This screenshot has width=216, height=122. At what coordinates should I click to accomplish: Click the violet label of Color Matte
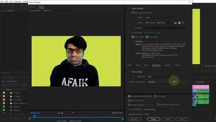pyautogui.click(x=4, y=100)
